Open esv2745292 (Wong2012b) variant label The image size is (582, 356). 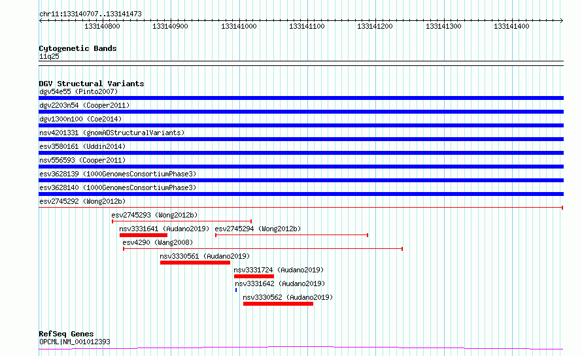coord(82,201)
